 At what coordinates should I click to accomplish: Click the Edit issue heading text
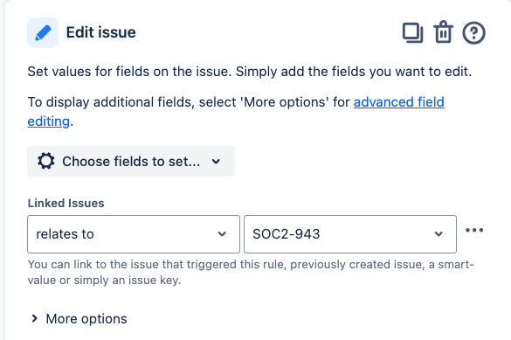[x=101, y=32]
